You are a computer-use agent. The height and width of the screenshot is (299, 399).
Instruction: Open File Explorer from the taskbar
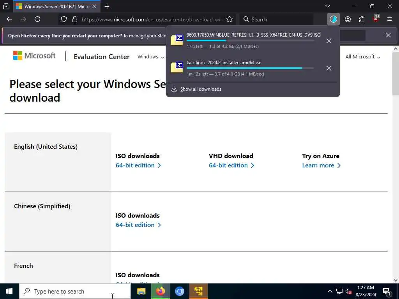pyautogui.click(x=141, y=291)
